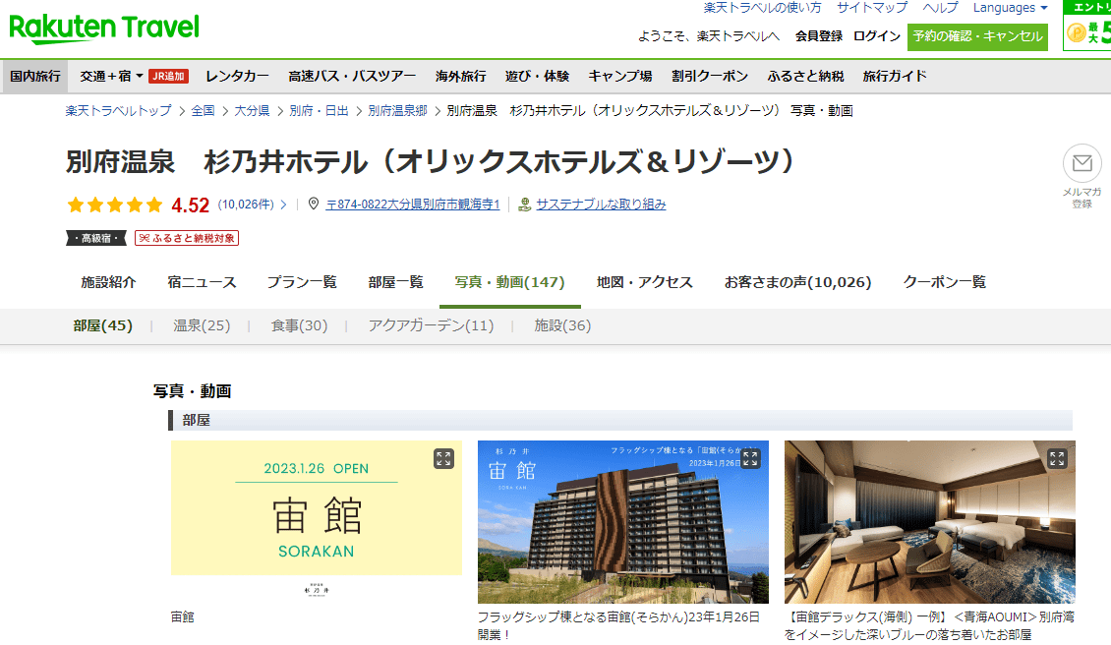Filter photos by 温泉(25)
Image resolution: width=1111 pixels, height=645 pixels.
tap(202, 325)
